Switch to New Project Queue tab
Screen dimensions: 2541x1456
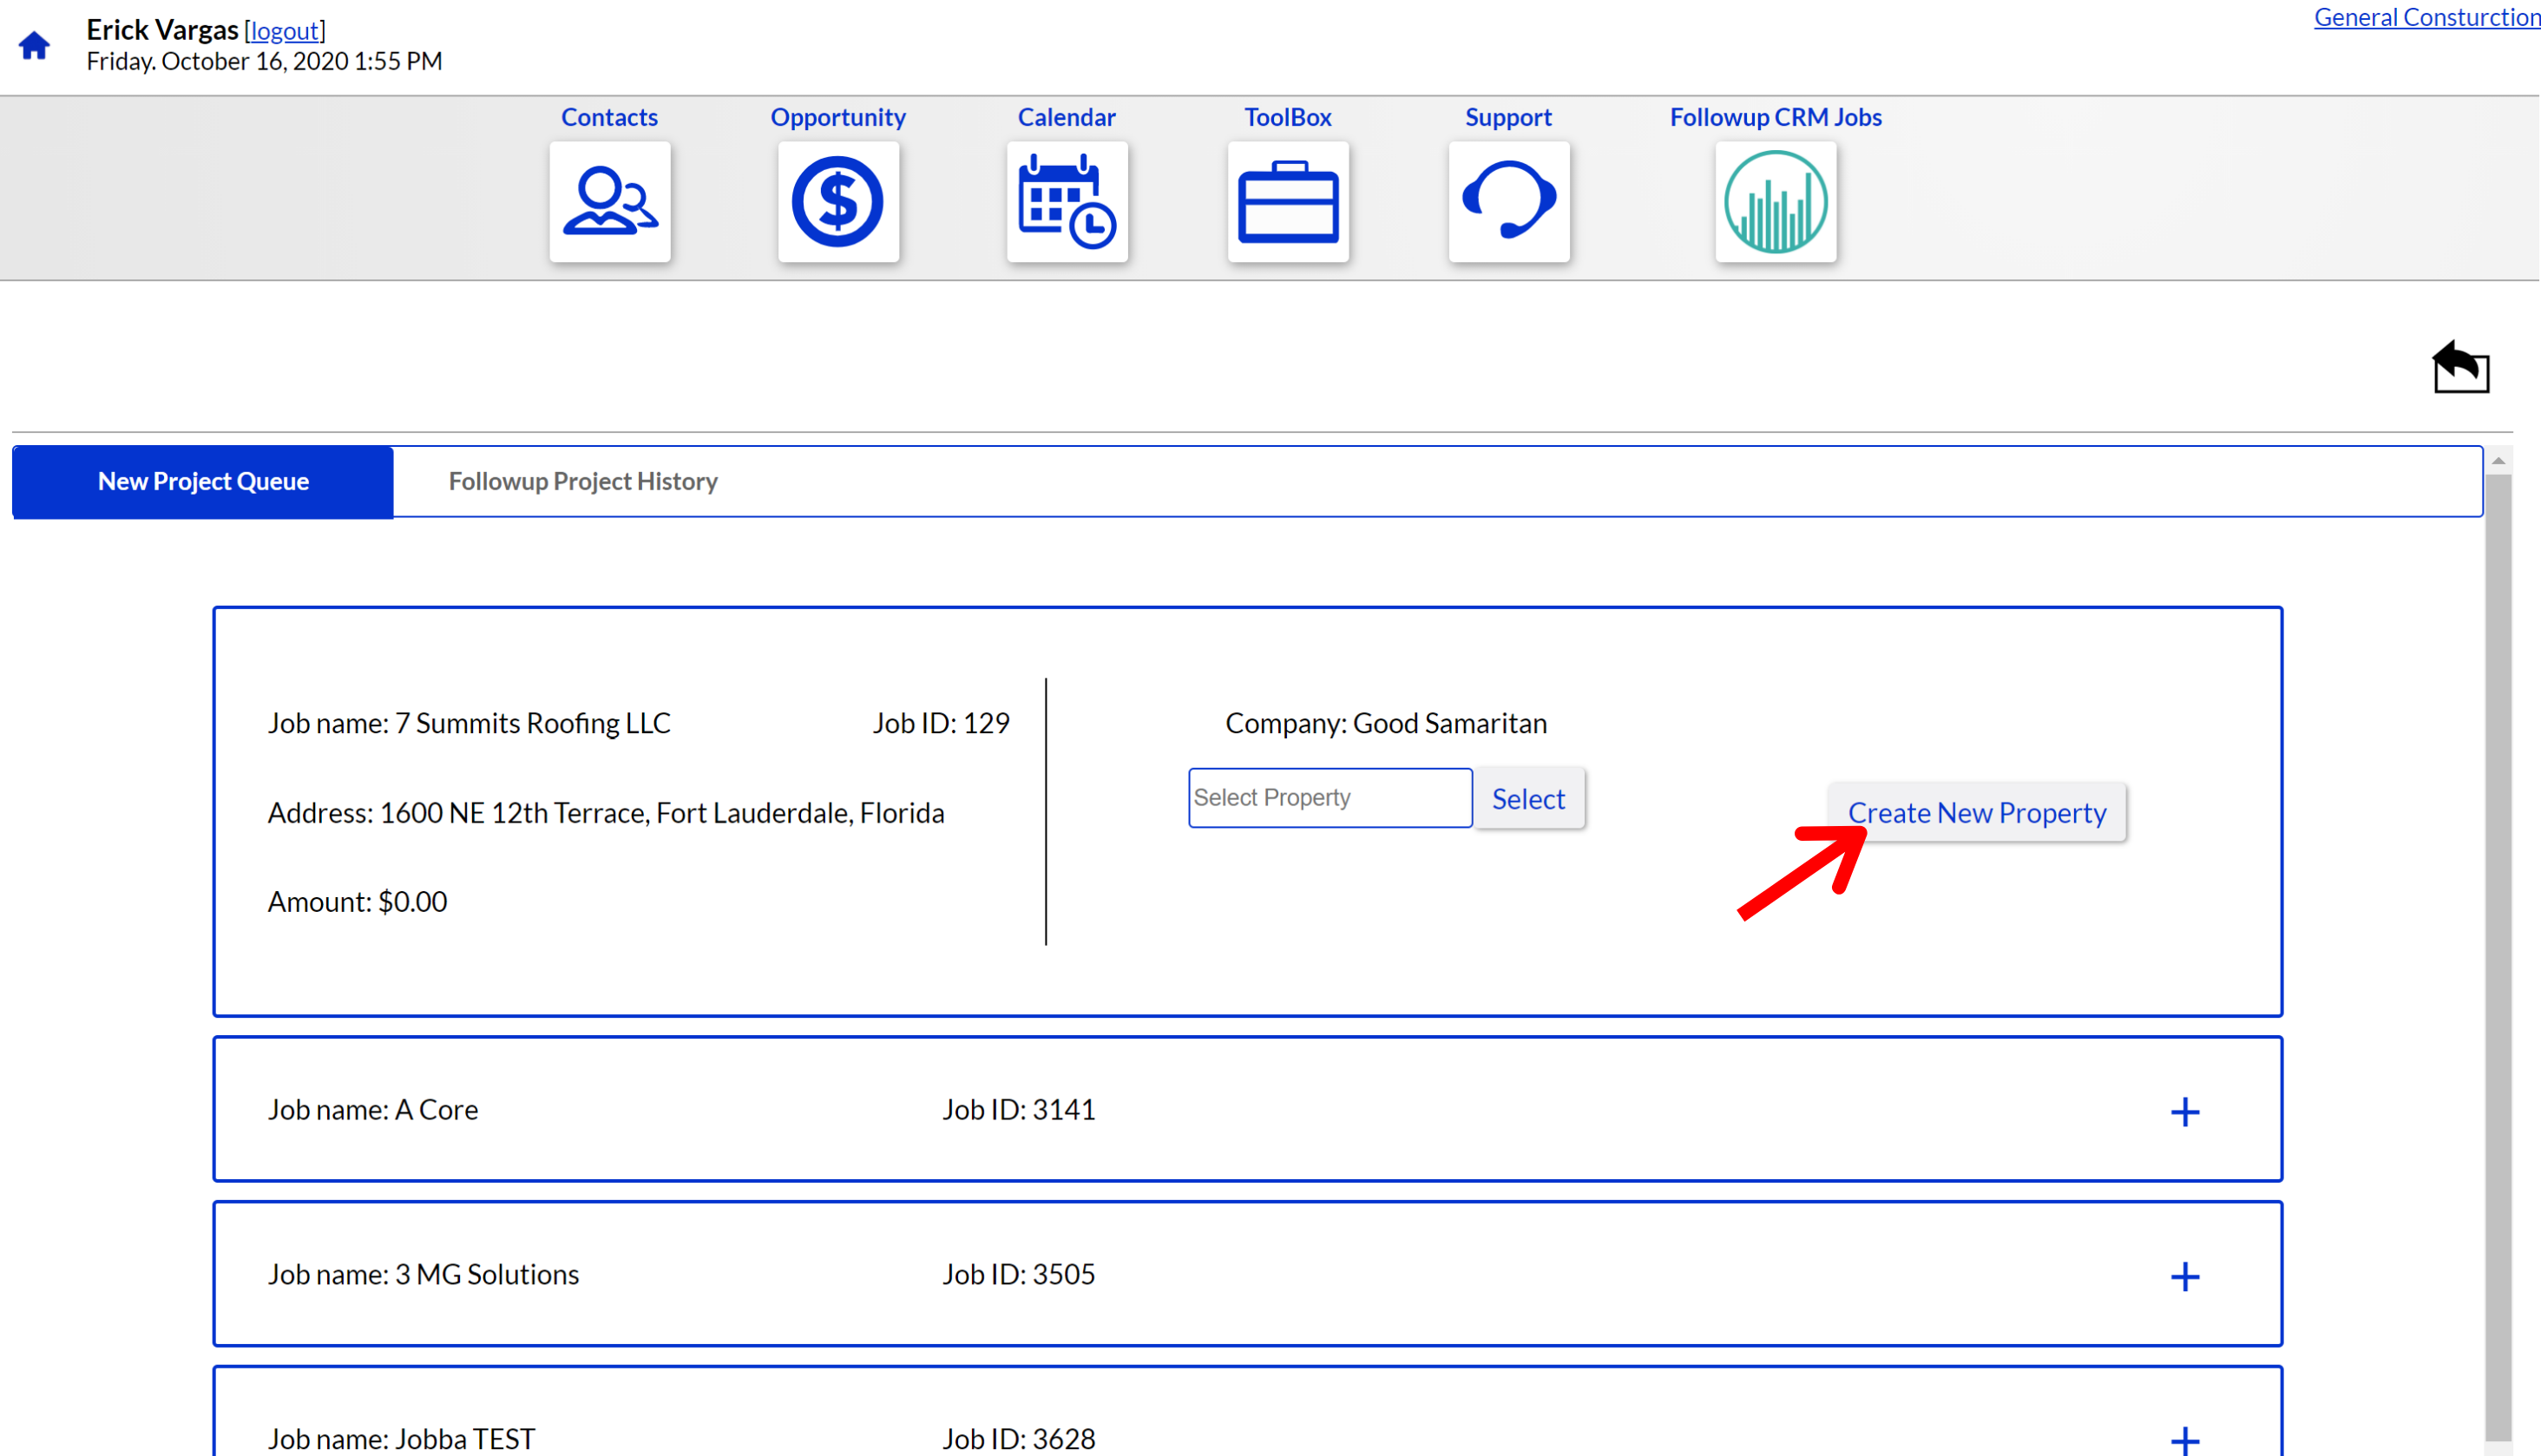pos(203,481)
